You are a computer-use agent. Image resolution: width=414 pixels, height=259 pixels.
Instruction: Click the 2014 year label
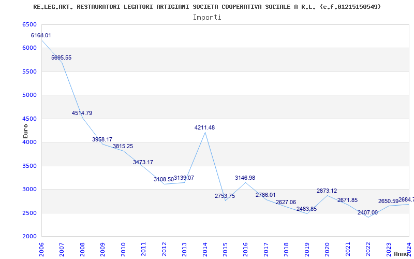[x=205, y=249]
